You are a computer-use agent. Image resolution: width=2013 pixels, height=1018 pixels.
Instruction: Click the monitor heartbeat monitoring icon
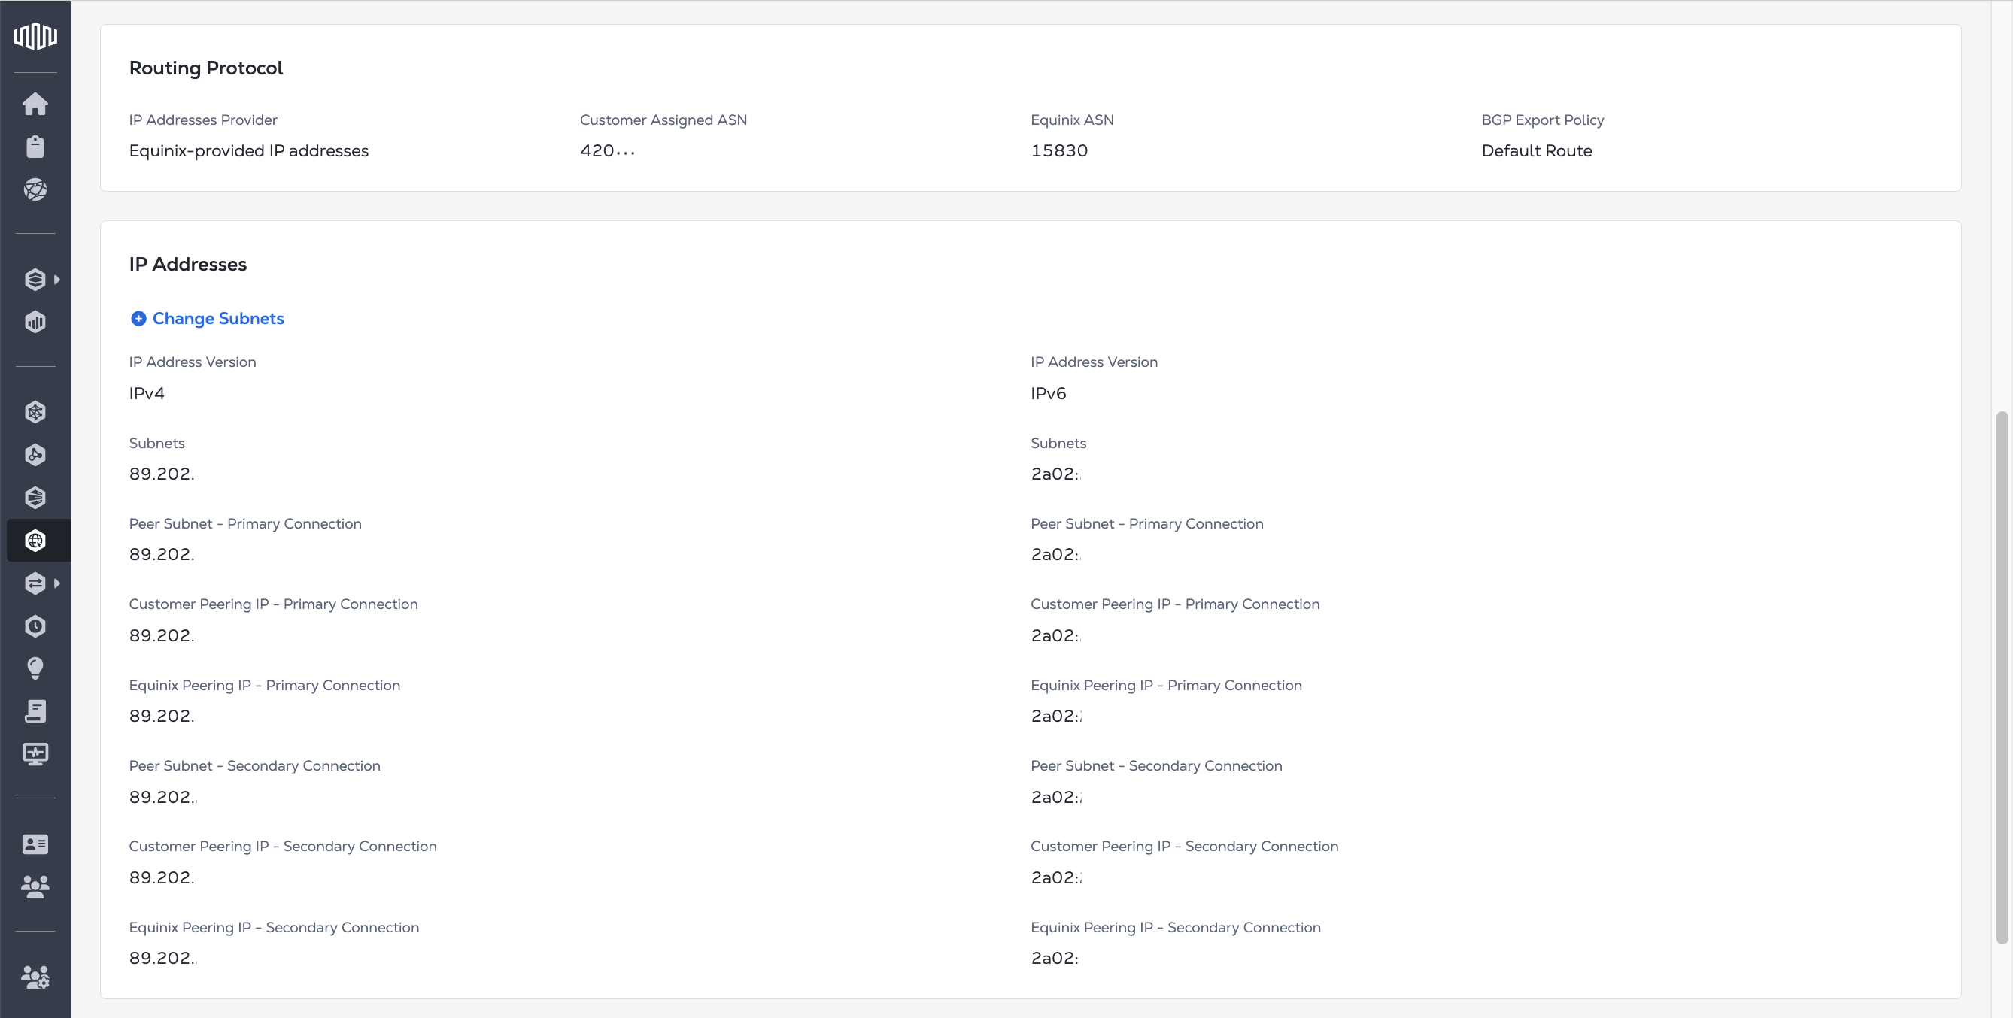tap(35, 754)
